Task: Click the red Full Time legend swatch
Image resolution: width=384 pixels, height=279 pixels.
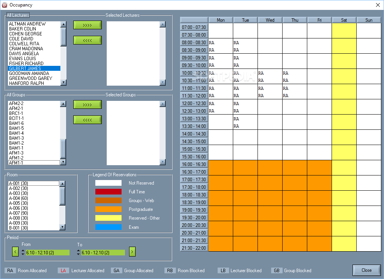Action: click(x=108, y=191)
